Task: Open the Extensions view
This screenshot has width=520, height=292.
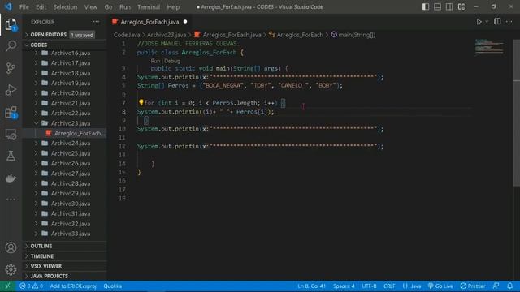Action: [11, 112]
